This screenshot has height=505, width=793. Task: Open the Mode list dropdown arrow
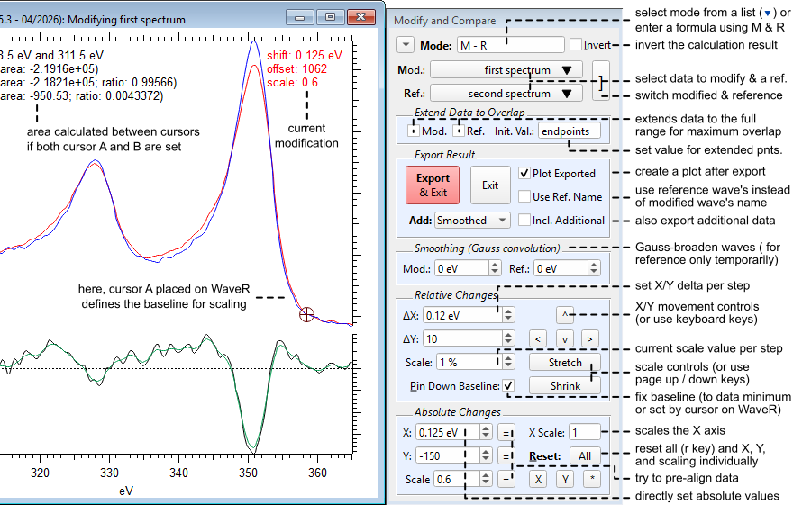[x=406, y=44]
